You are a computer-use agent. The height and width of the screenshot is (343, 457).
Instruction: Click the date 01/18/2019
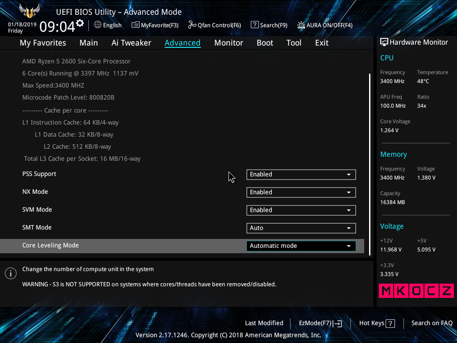[x=22, y=25]
